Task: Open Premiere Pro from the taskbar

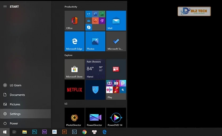Action: pos(54,132)
